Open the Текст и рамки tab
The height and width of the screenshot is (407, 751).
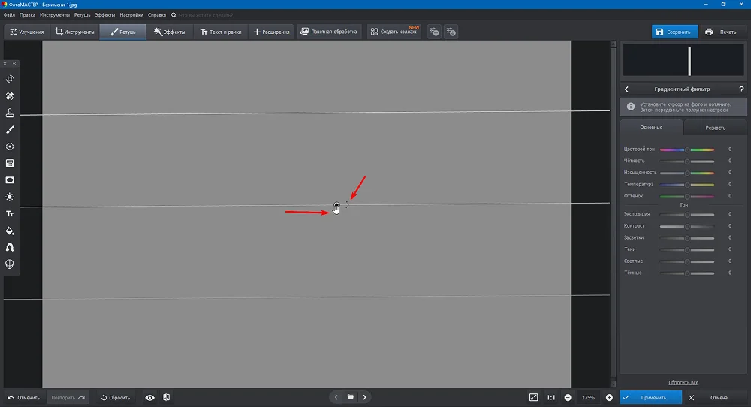tap(221, 32)
